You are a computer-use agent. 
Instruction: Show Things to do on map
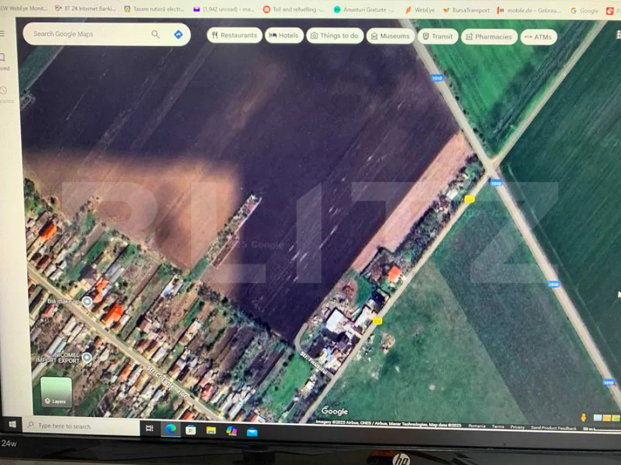(x=335, y=36)
